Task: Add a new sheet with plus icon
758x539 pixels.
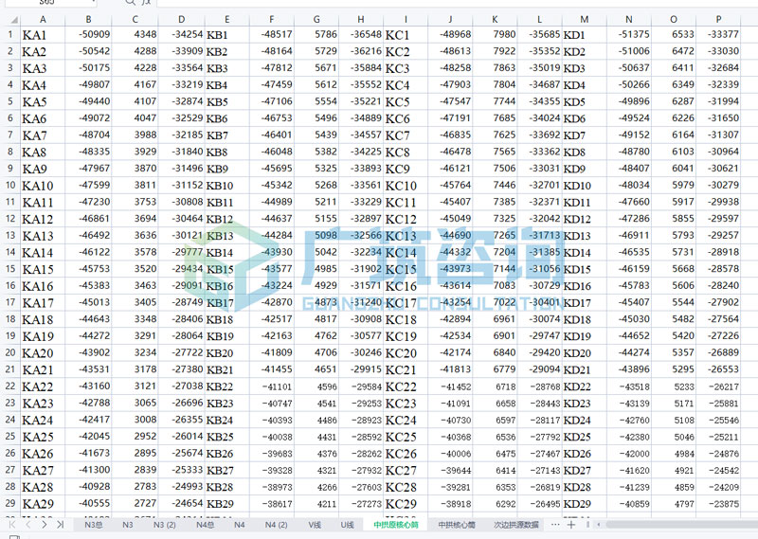Action: pyautogui.click(x=571, y=525)
